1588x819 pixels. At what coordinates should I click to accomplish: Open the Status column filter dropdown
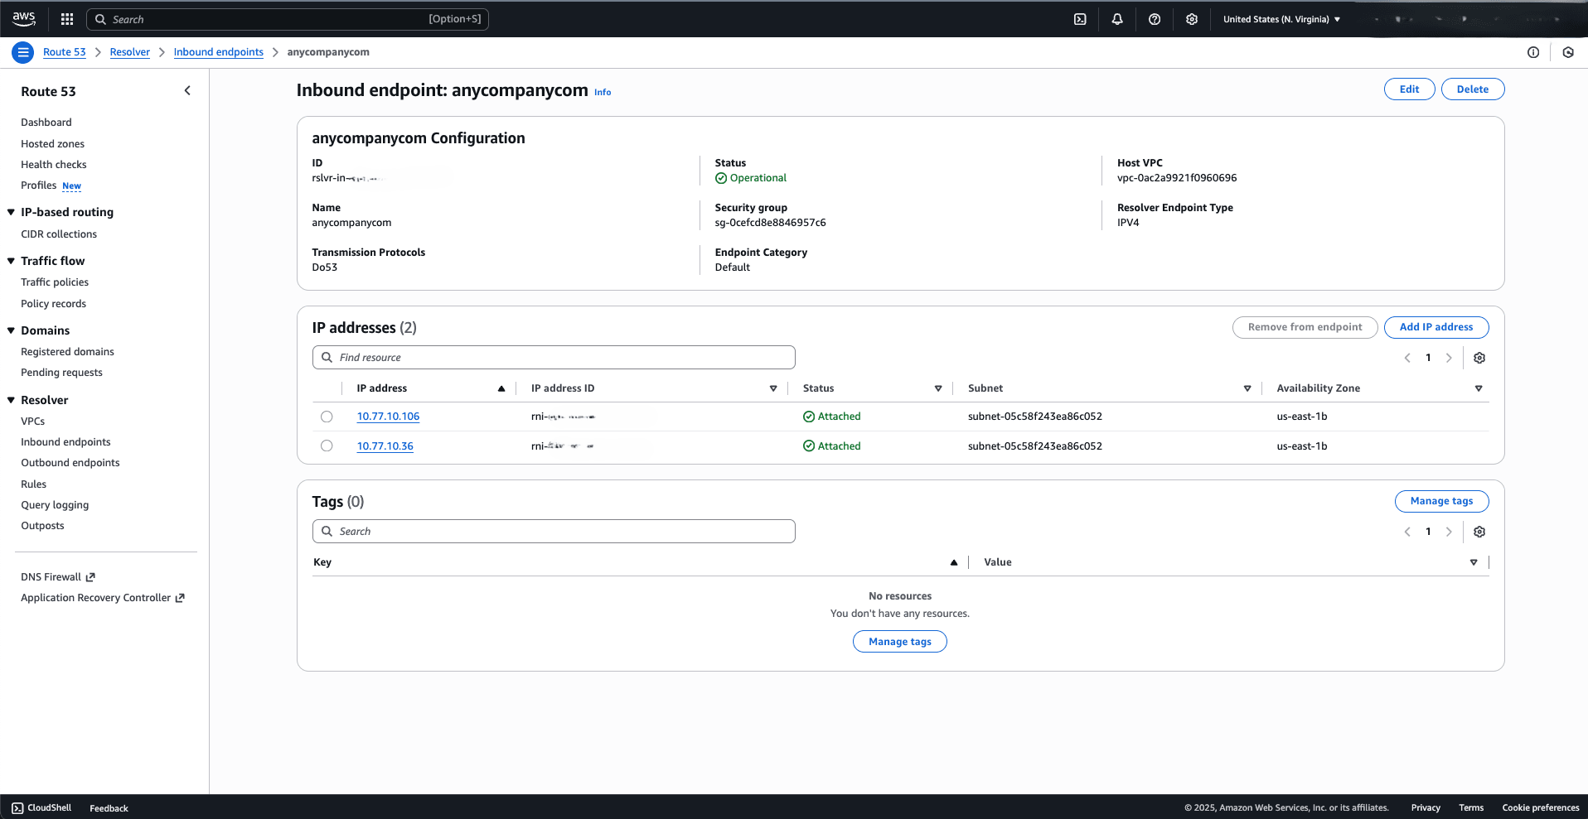pyautogui.click(x=937, y=388)
